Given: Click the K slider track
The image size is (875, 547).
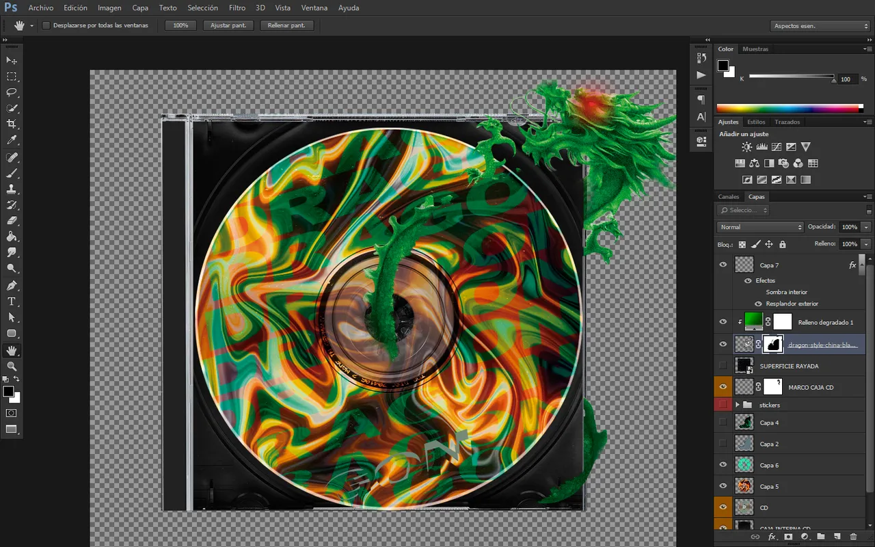Looking at the screenshot, I should coord(792,76).
